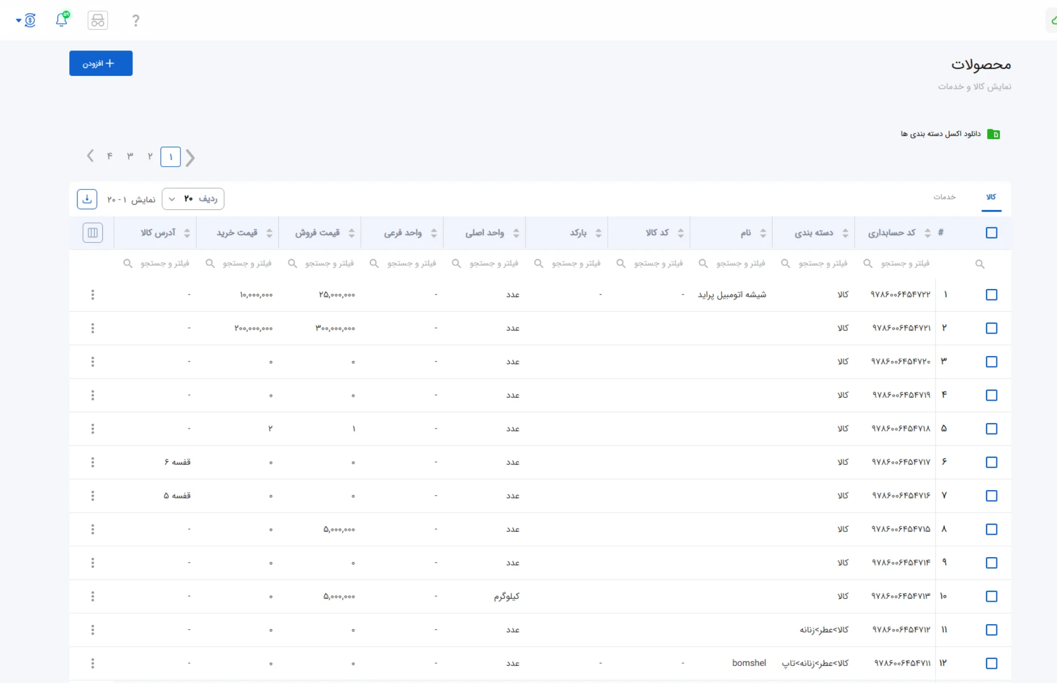
Task: Open the notifications bell icon
Action: click(x=62, y=20)
